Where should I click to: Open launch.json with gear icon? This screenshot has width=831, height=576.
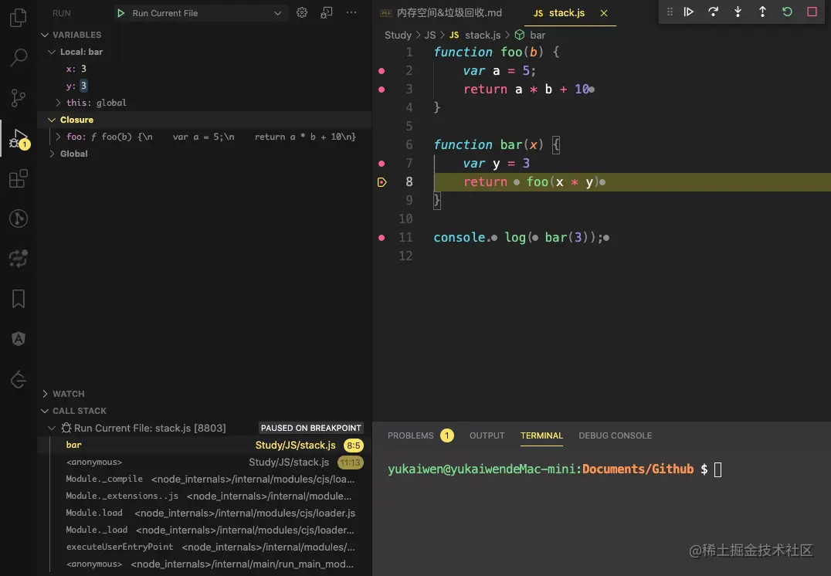coord(302,12)
